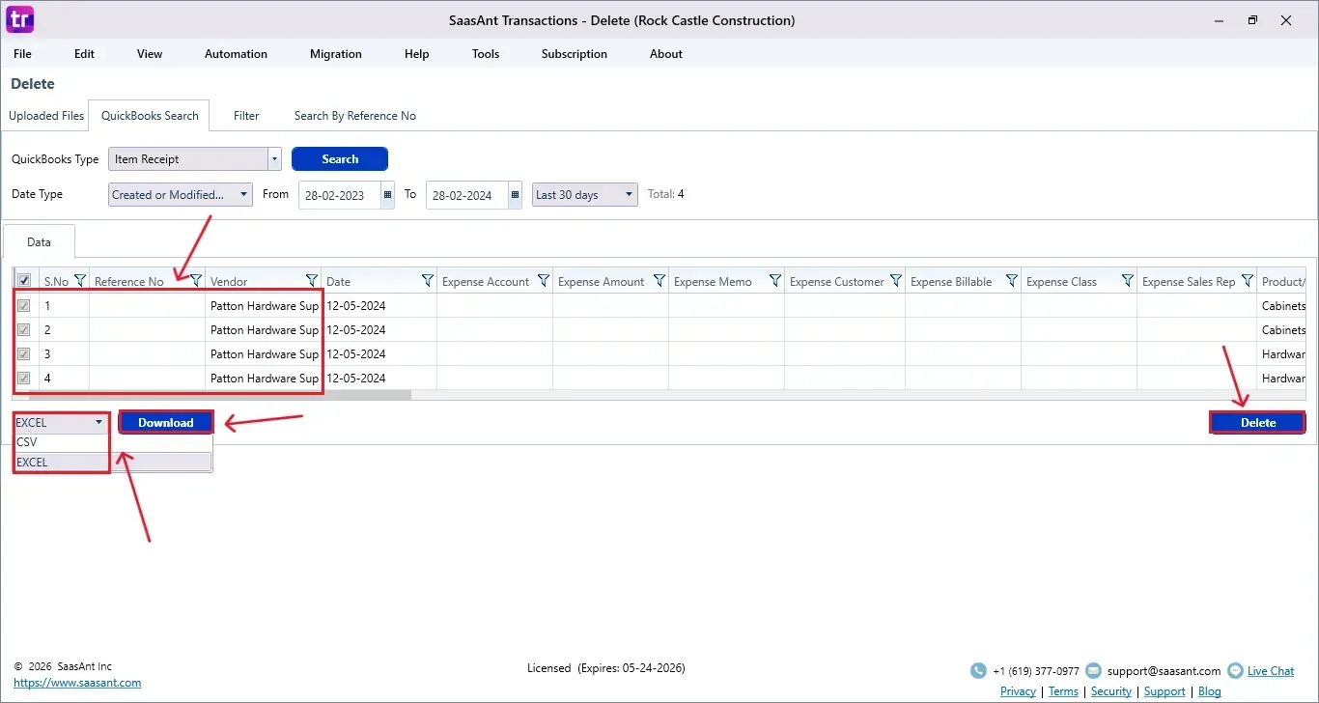Open the About menu
Screen dimensions: 1319x703
click(666, 54)
